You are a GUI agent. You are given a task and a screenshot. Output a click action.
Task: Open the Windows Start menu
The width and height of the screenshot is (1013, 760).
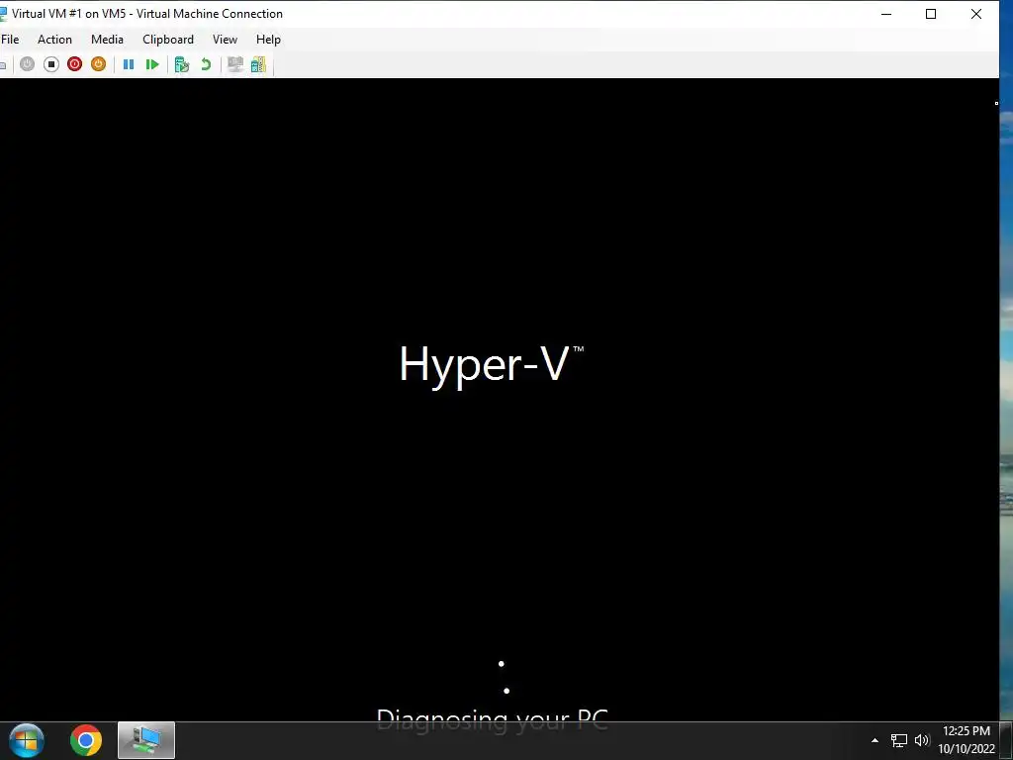click(x=27, y=740)
